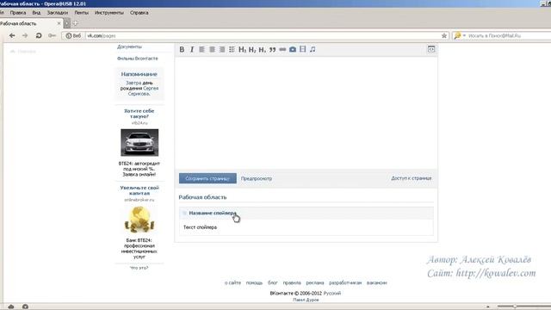Open the блог footer link
The height and width of the screenshot is (310, 551).
[x=273, y=282]
